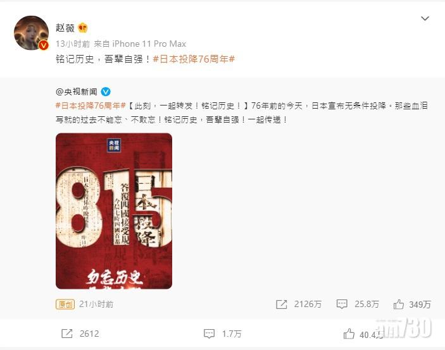Click the 来自 iPhone 11 Pro Max source link
Screen dimensions: 445x350
140,44
